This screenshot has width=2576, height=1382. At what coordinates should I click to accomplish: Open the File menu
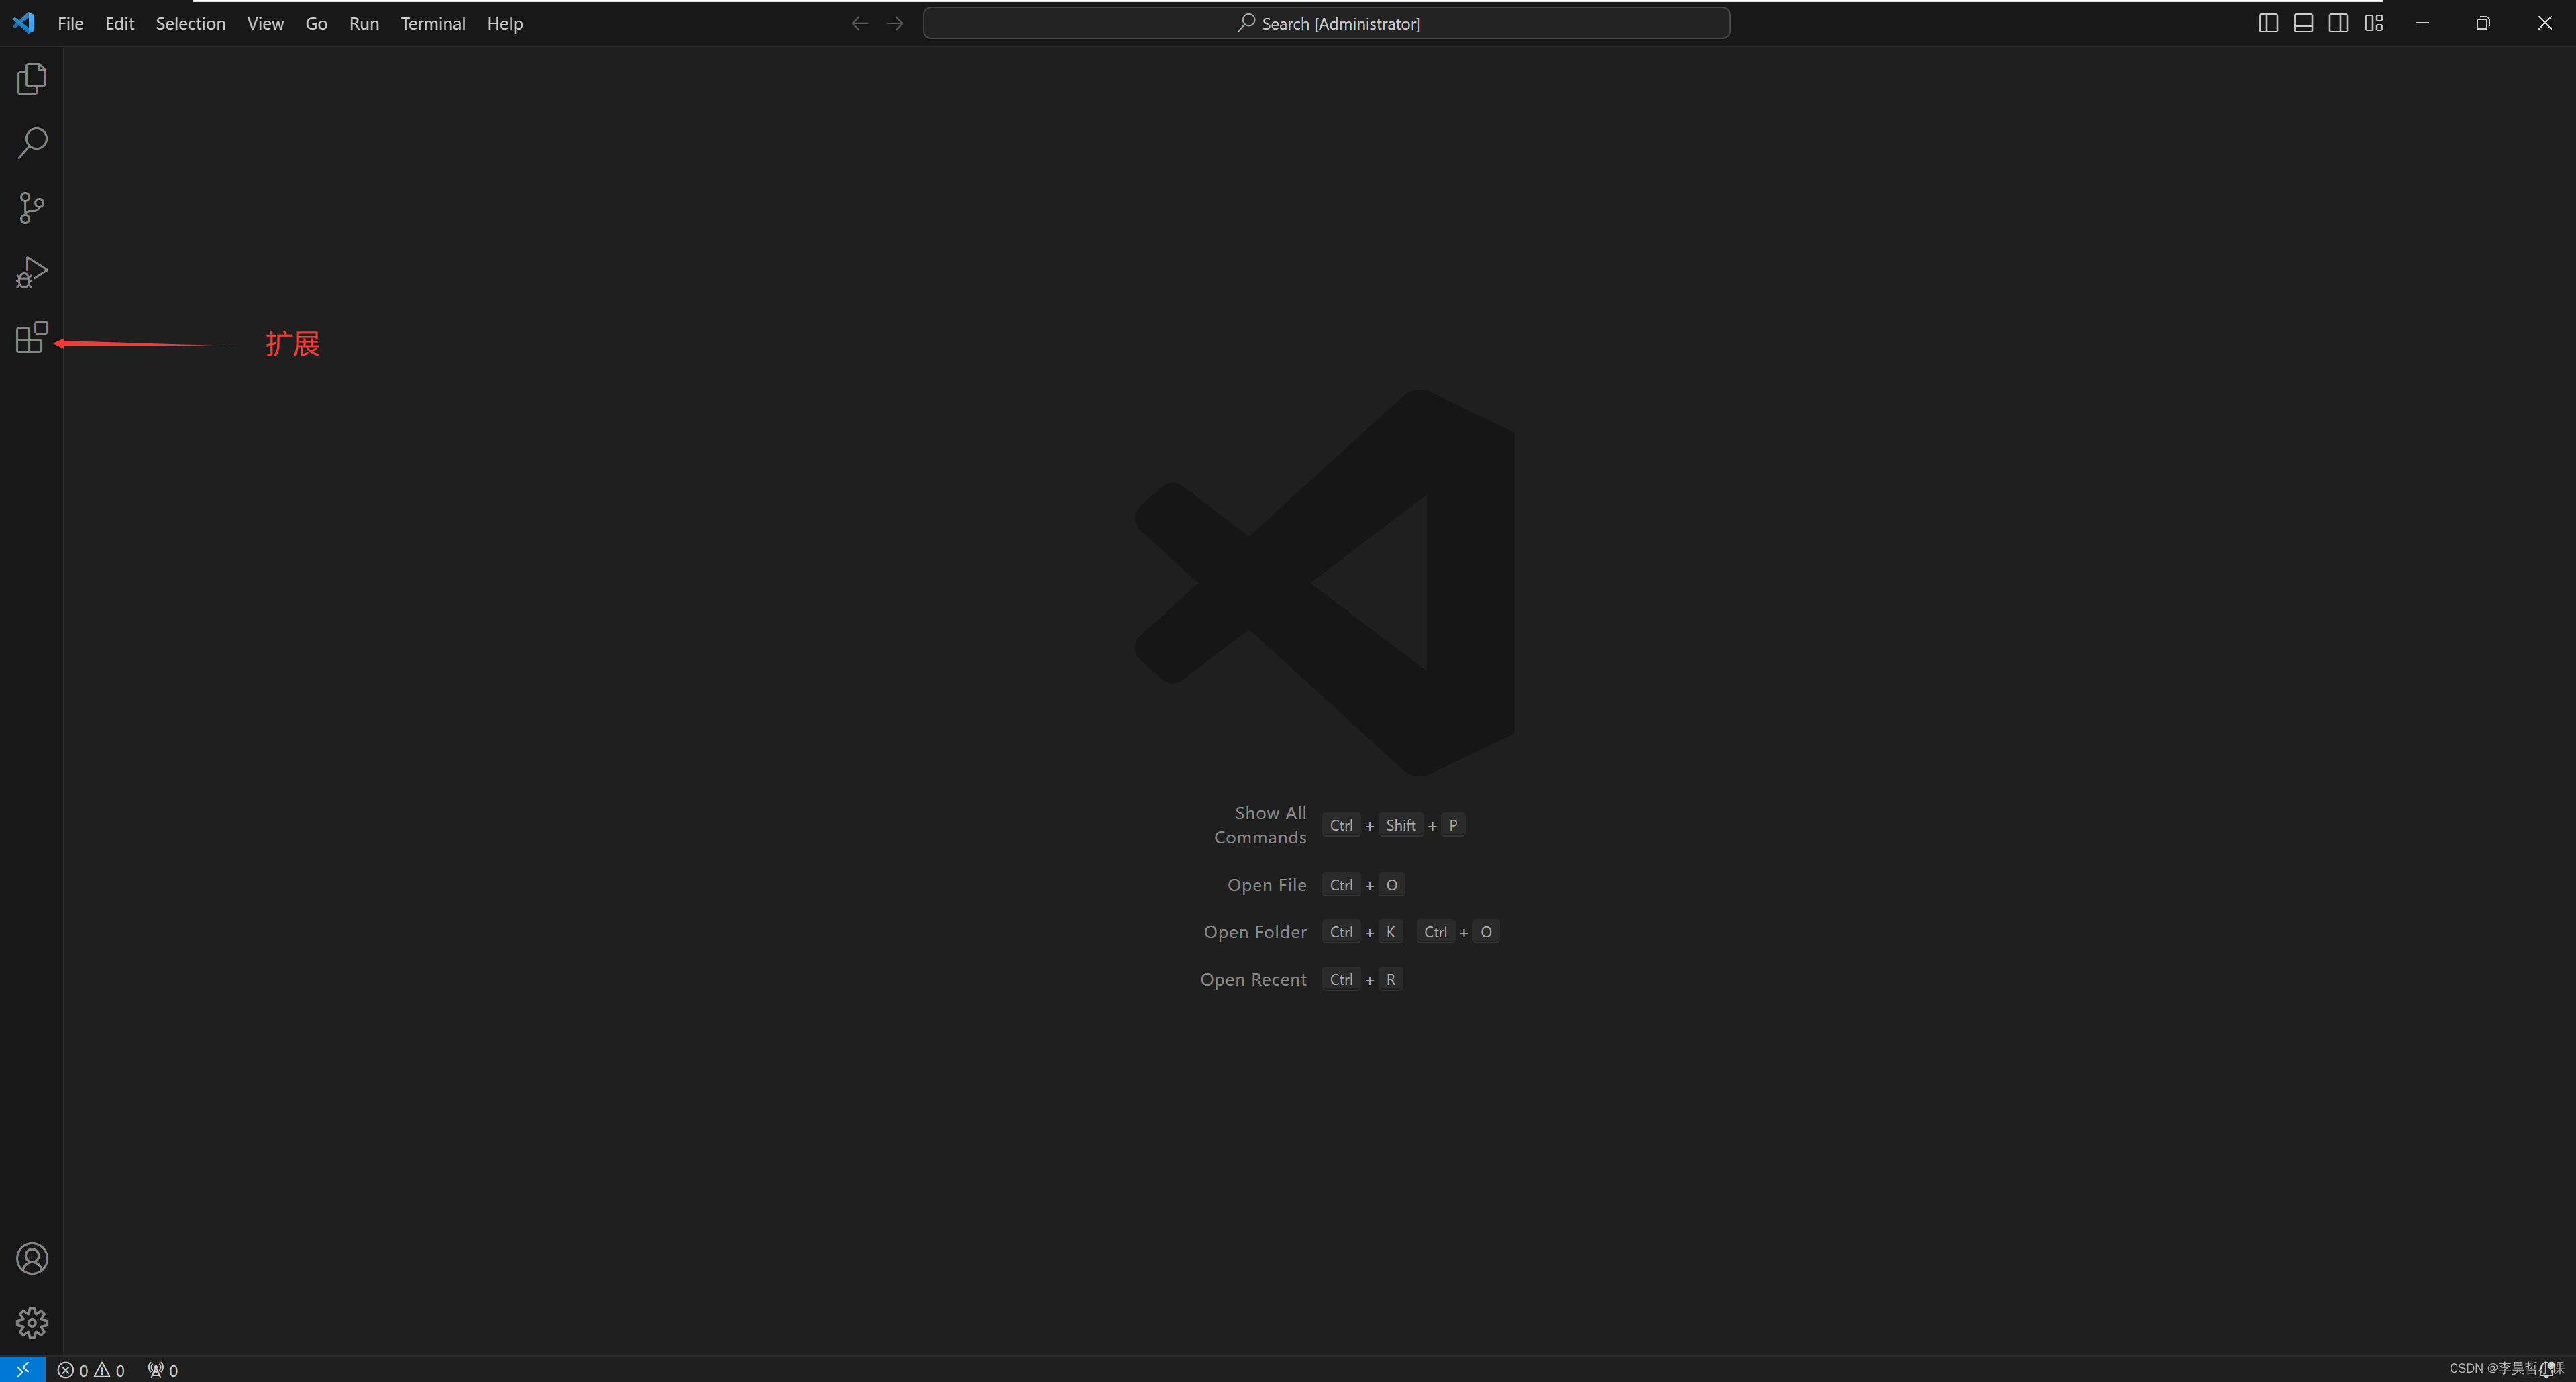pyautogui.click(x=70, y=23)
